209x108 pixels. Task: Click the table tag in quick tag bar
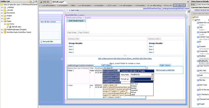[x=73, y=5]
